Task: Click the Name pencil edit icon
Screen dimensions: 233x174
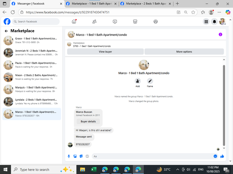Action: point(150,81)
